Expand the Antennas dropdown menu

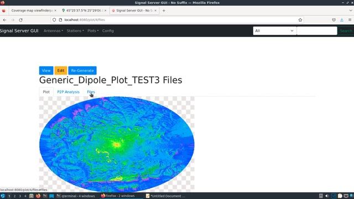click(x=53, y=31)
